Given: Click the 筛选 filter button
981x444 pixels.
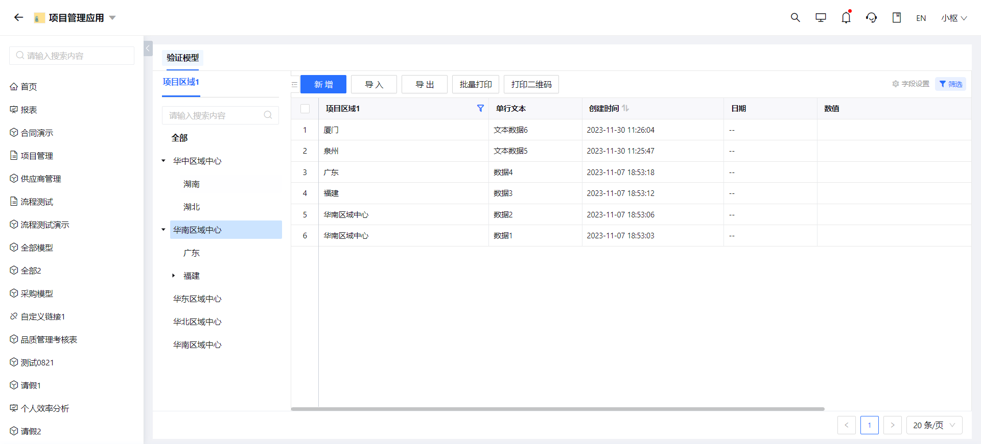Looking at the screenshot, I should 950,84.
